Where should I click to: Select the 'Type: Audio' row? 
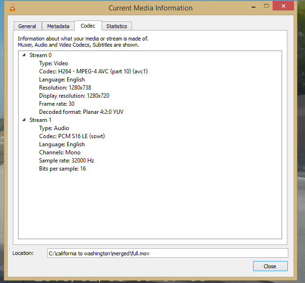coord(54,128)
